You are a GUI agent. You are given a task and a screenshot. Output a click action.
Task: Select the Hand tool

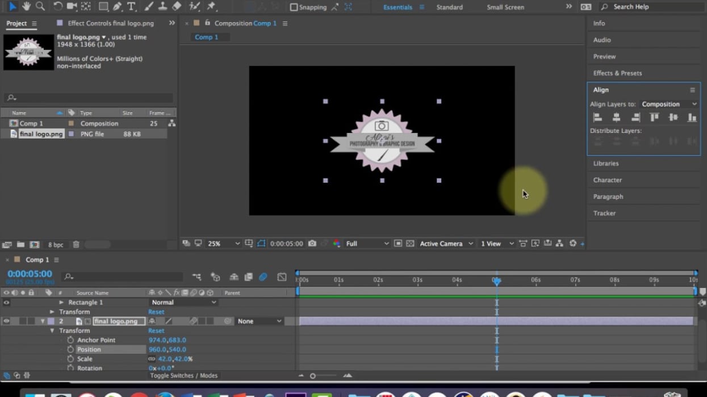26,7
